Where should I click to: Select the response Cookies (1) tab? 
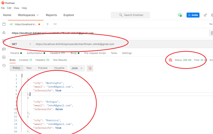(25, 60)
